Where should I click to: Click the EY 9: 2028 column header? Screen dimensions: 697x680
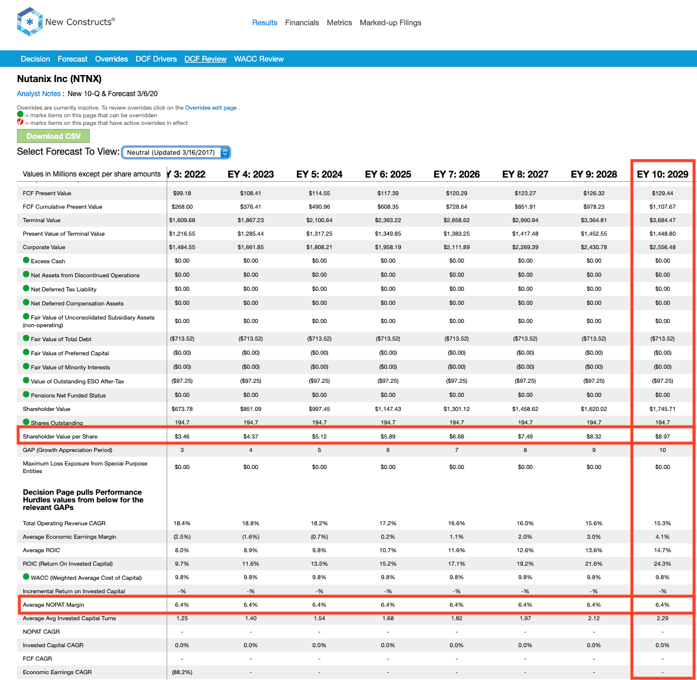(594, 174)
